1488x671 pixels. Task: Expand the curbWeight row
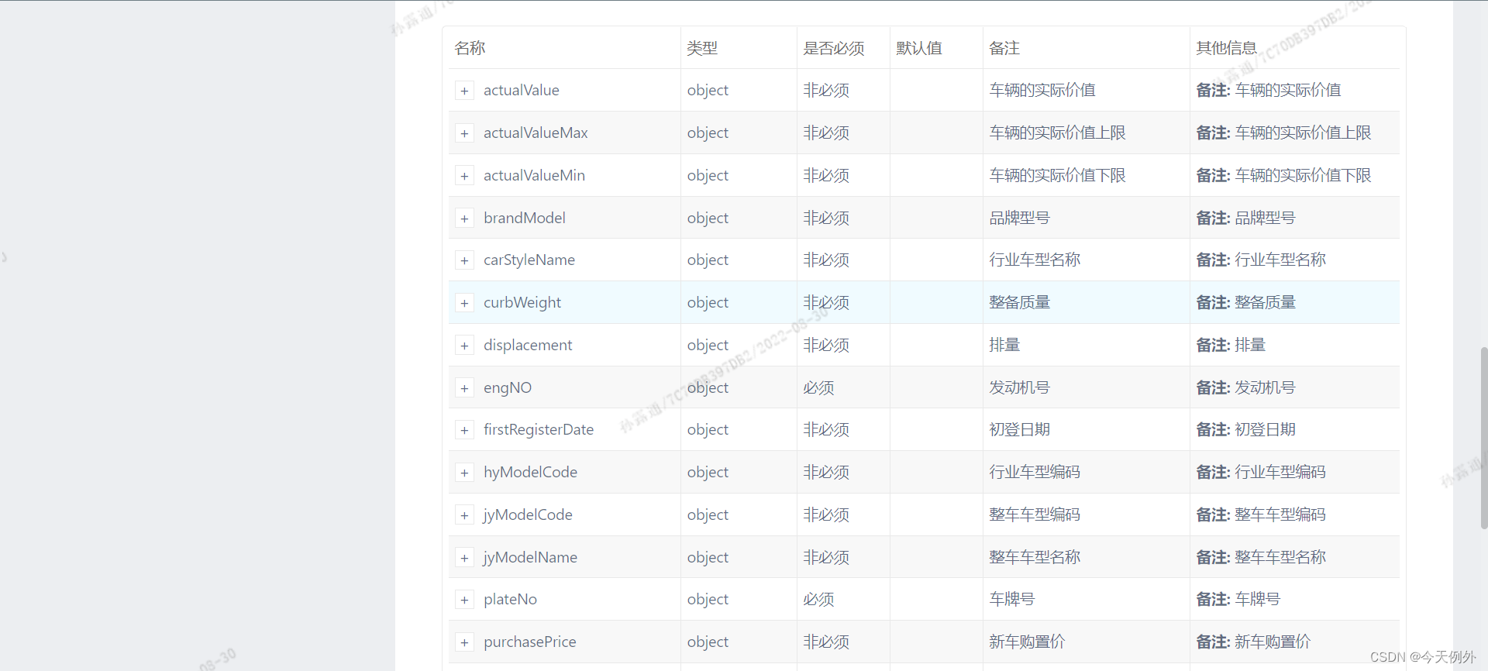pyautogui.click(x=464, y=303)
